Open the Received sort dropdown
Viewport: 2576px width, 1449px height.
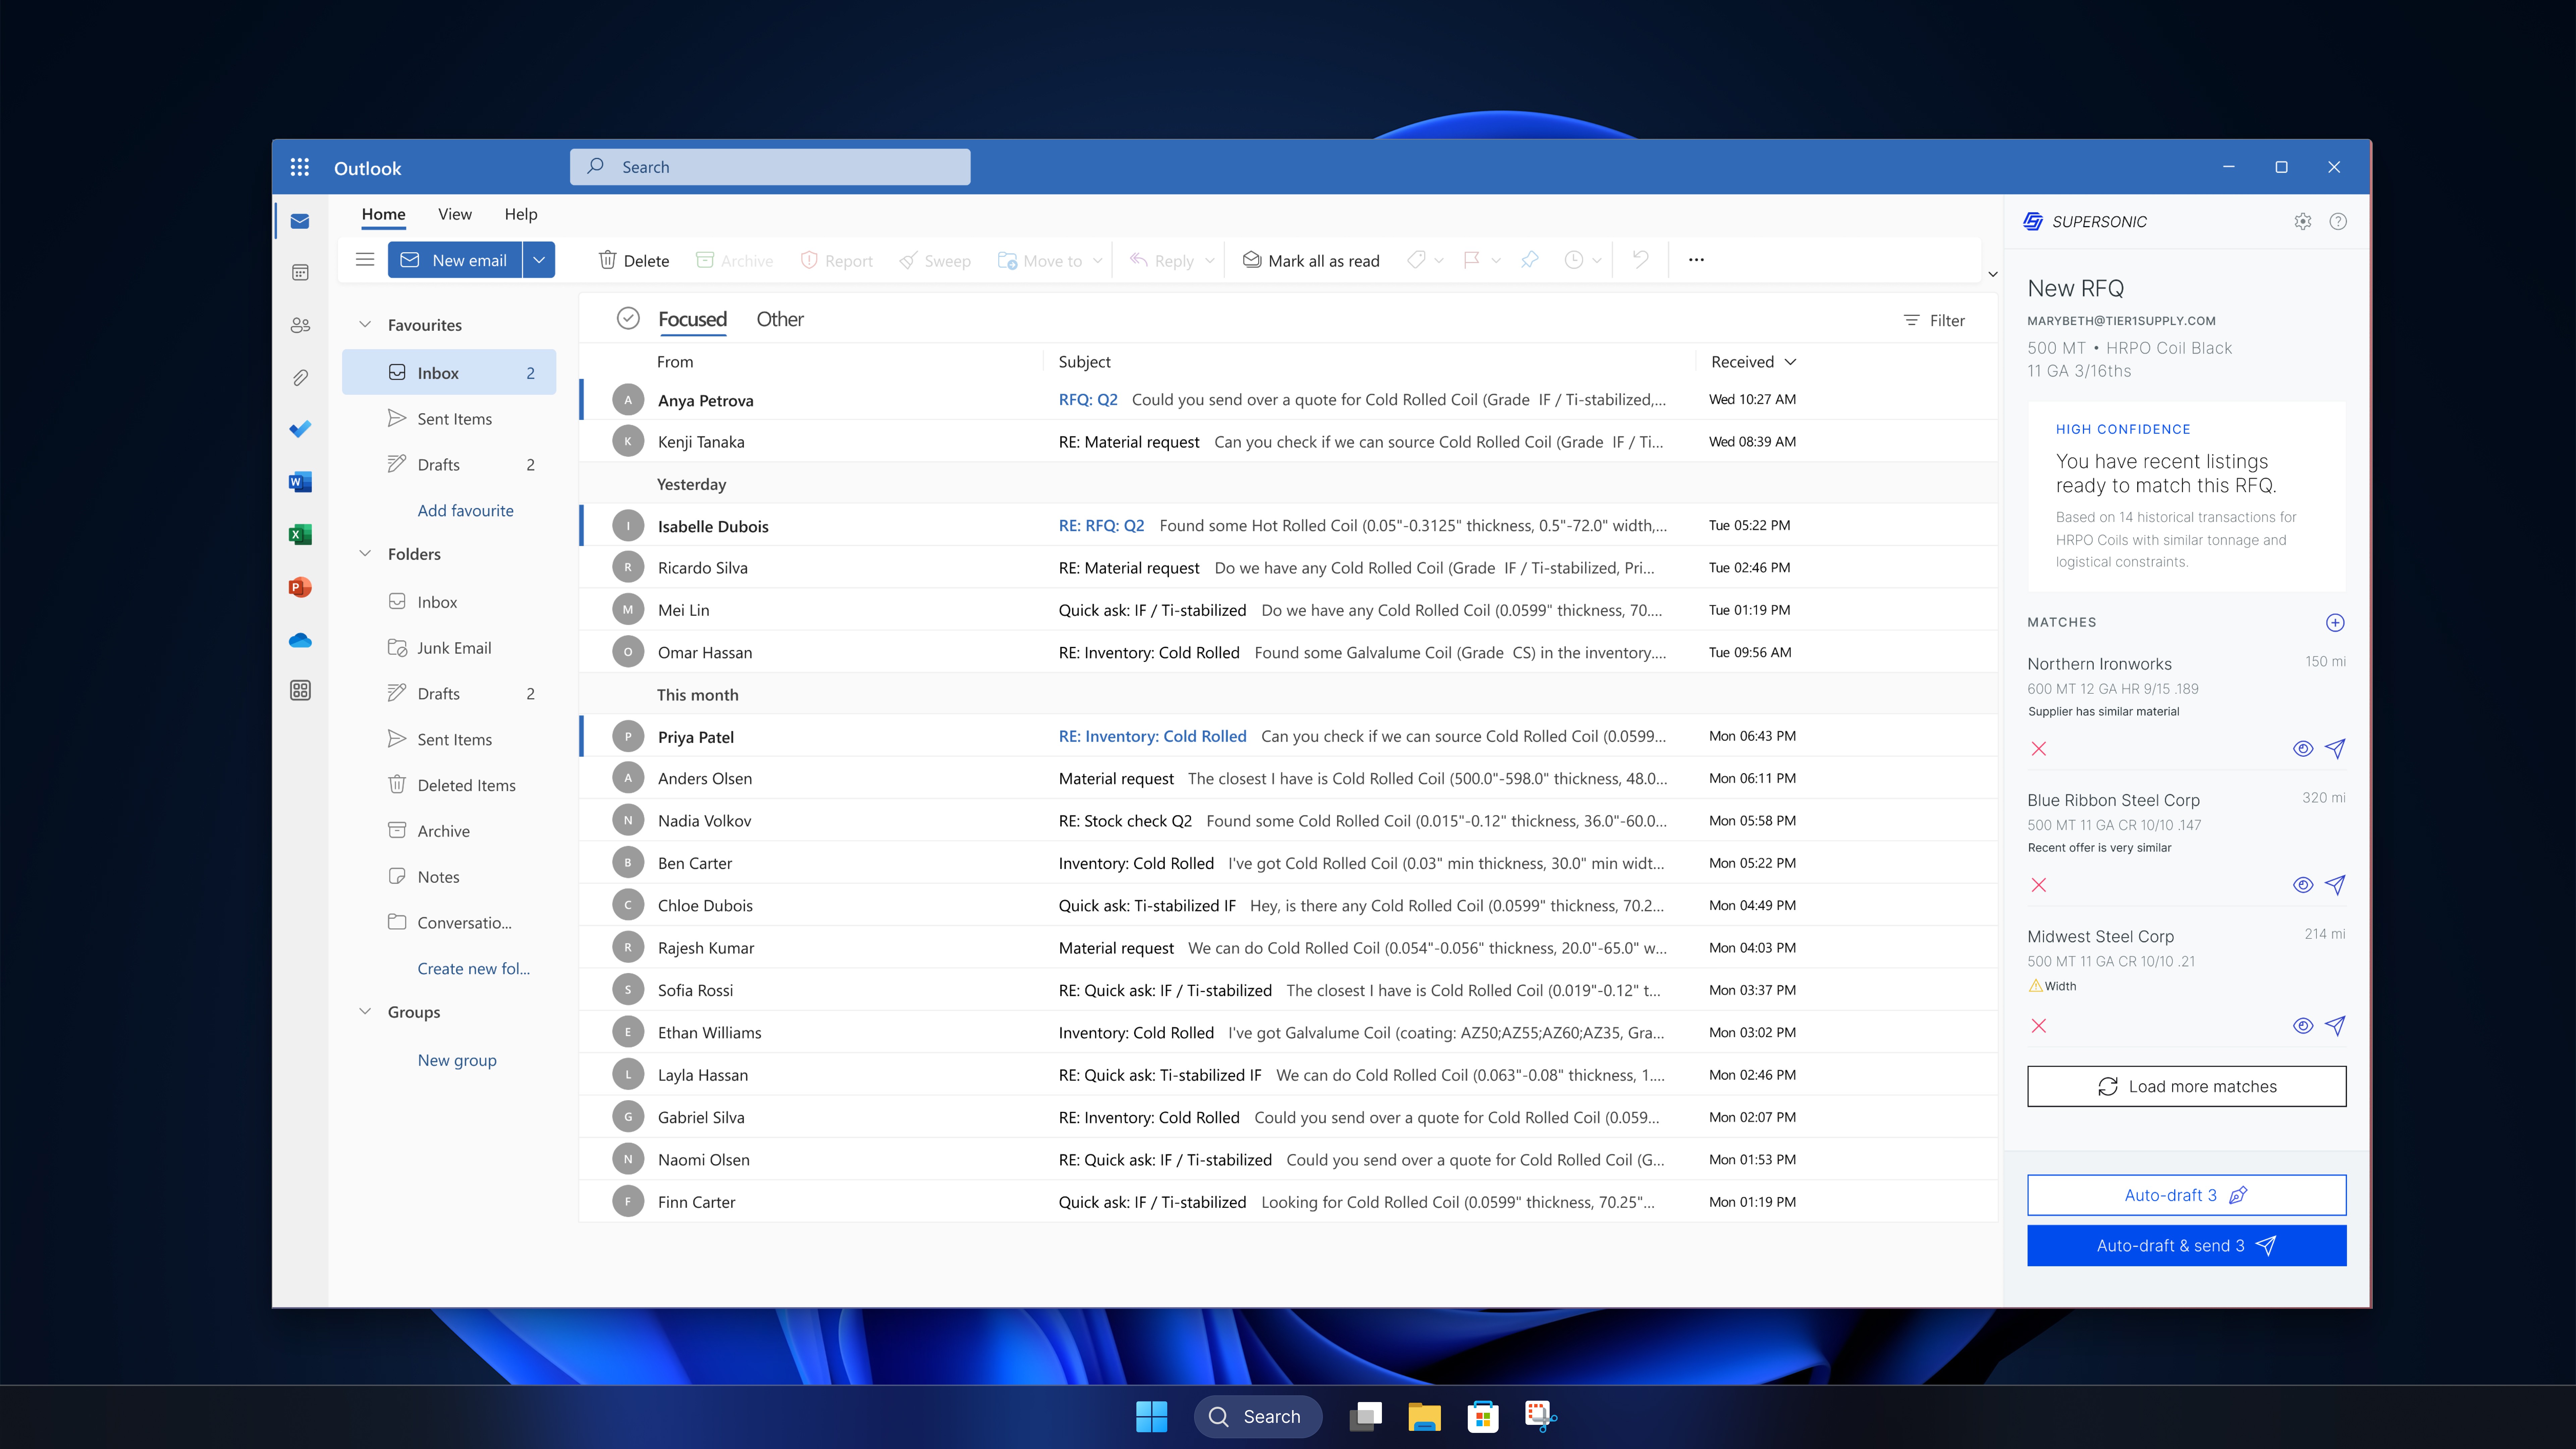coord(1790,362)
